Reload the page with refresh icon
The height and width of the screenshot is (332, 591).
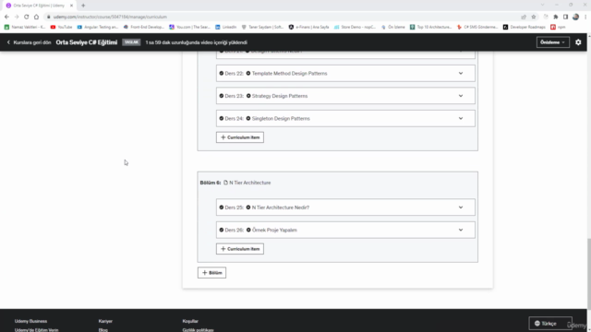(27, 17)
